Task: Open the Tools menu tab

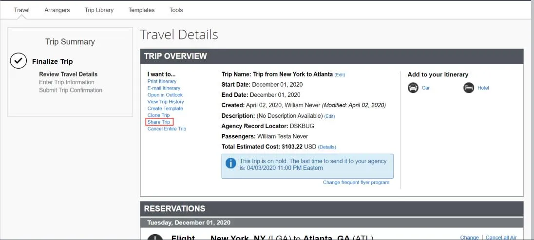Action: point(176,10)
